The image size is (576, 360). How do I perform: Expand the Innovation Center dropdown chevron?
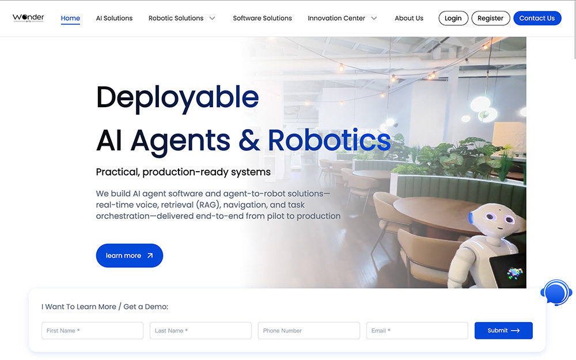(x=374, y=18)
